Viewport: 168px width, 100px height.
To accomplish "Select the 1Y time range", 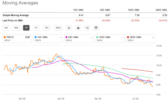I will [x=26, y=28].
